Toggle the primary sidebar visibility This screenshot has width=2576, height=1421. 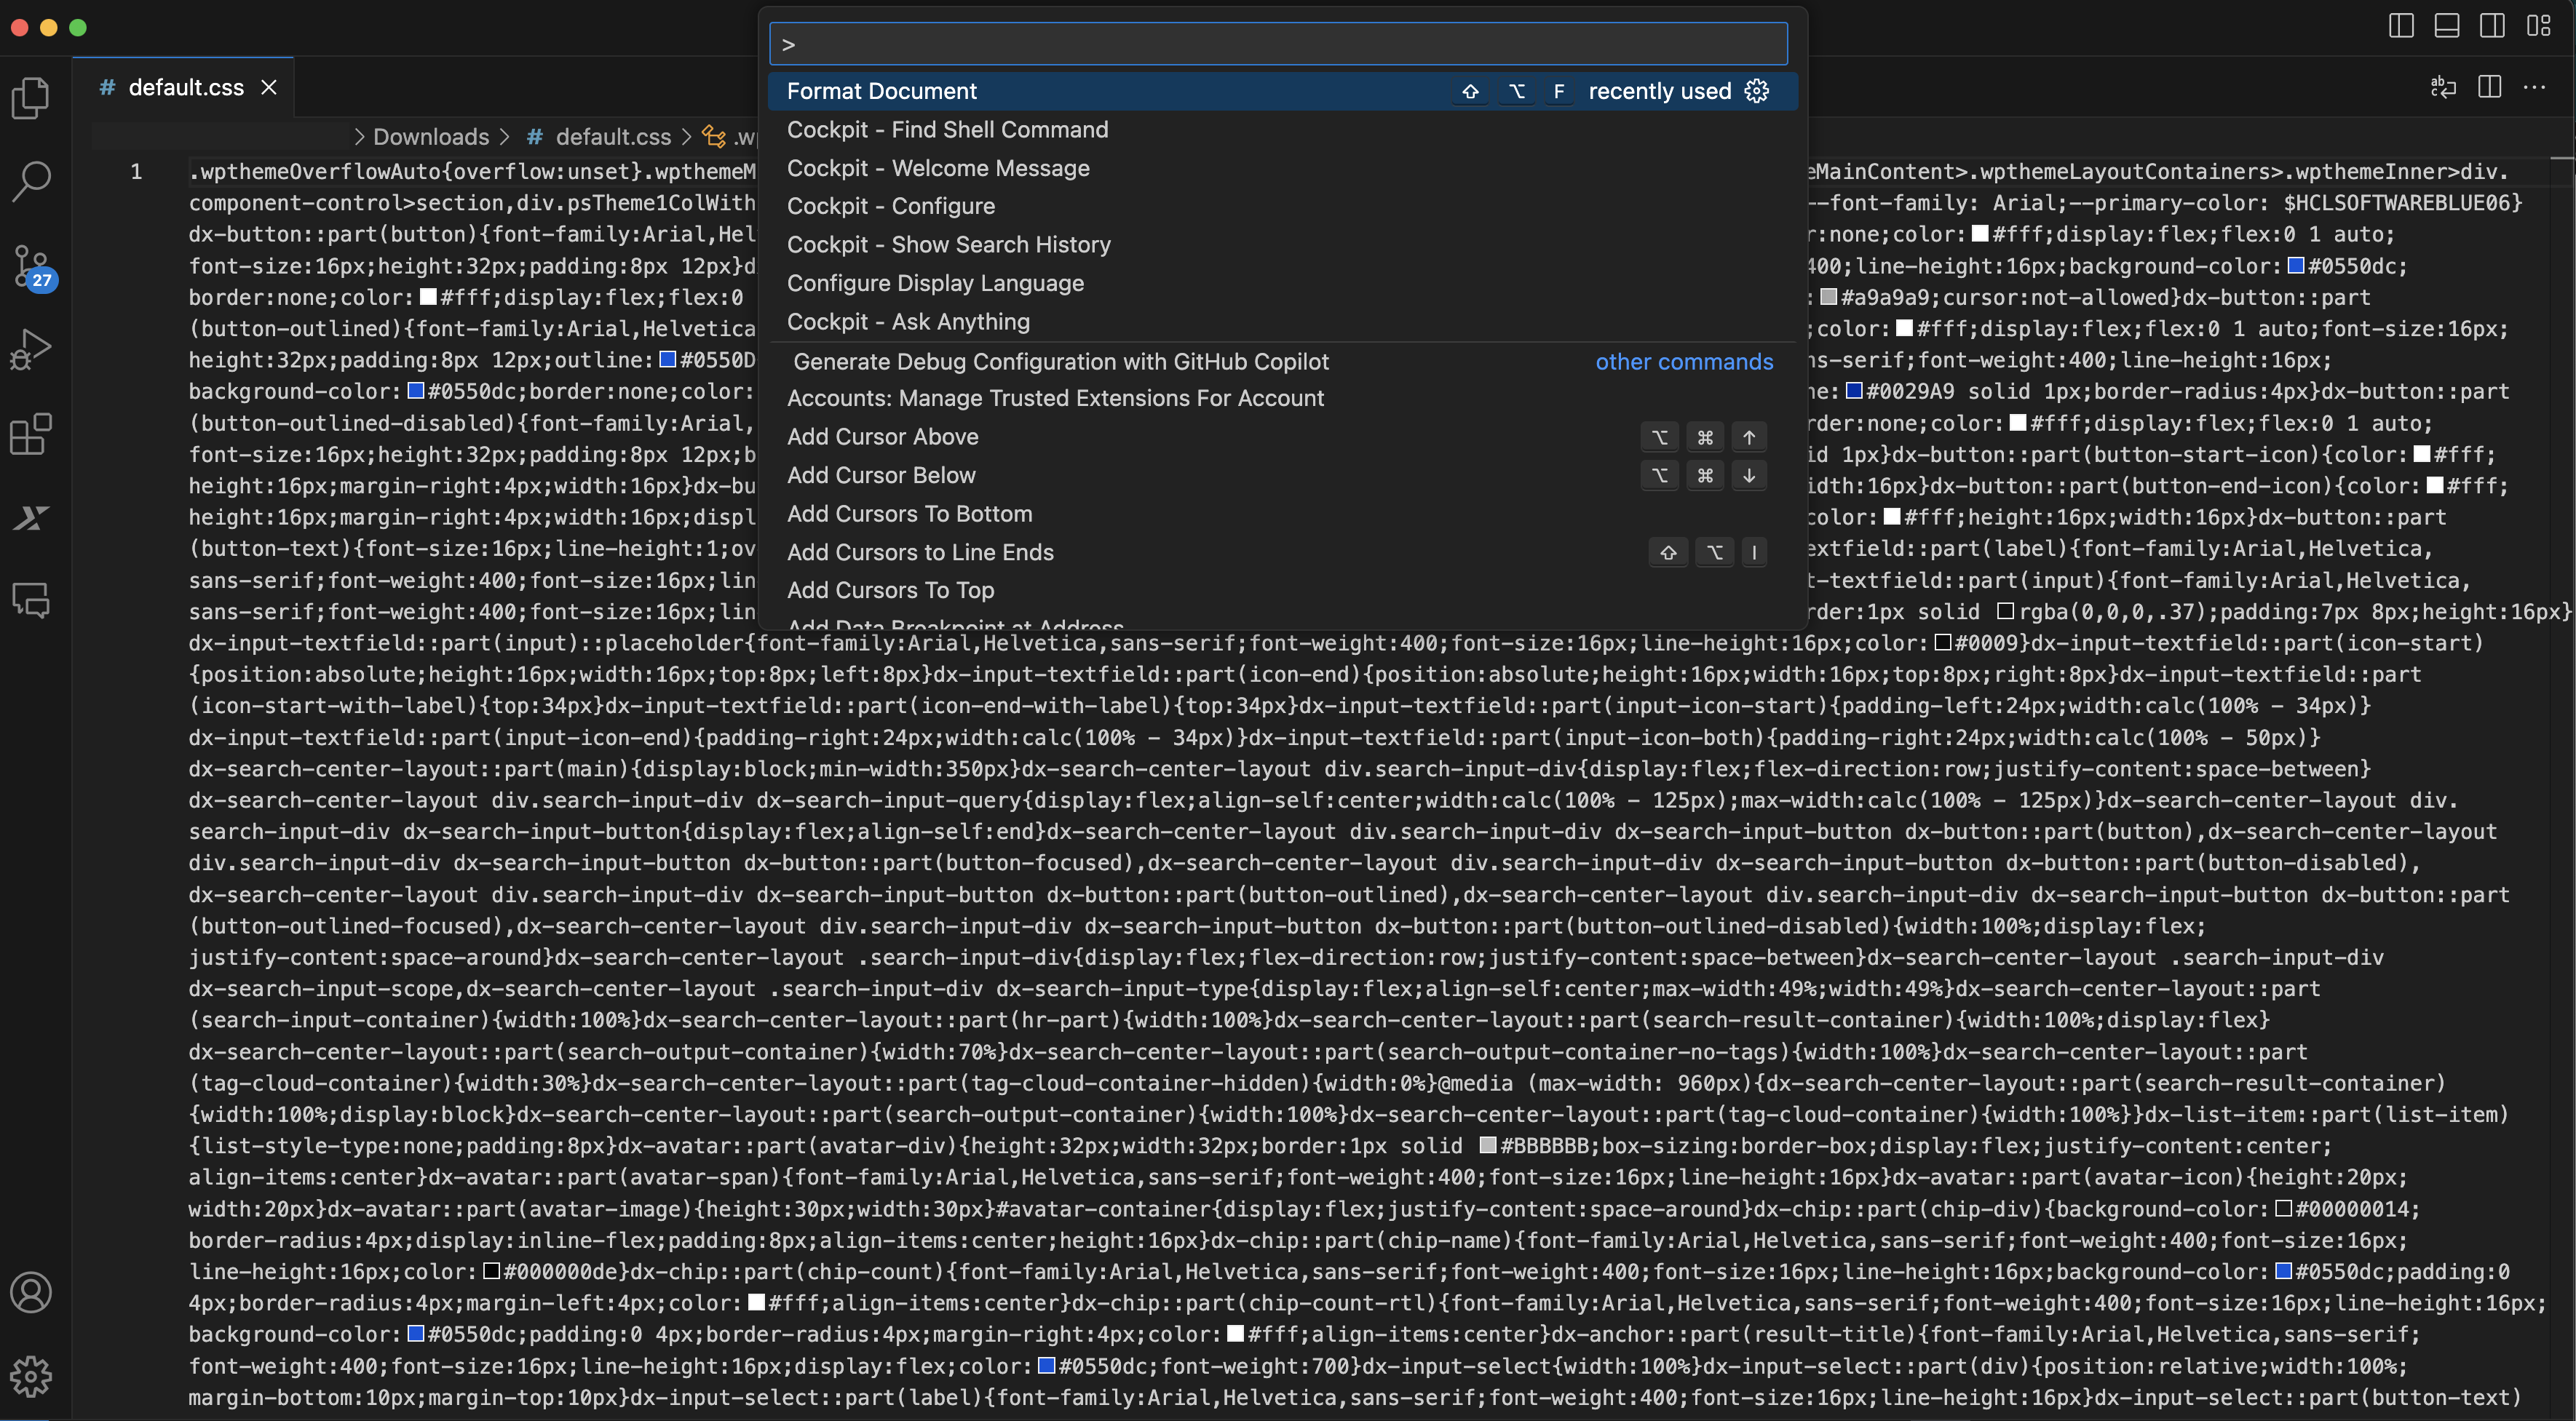[x=2401, y=26]
